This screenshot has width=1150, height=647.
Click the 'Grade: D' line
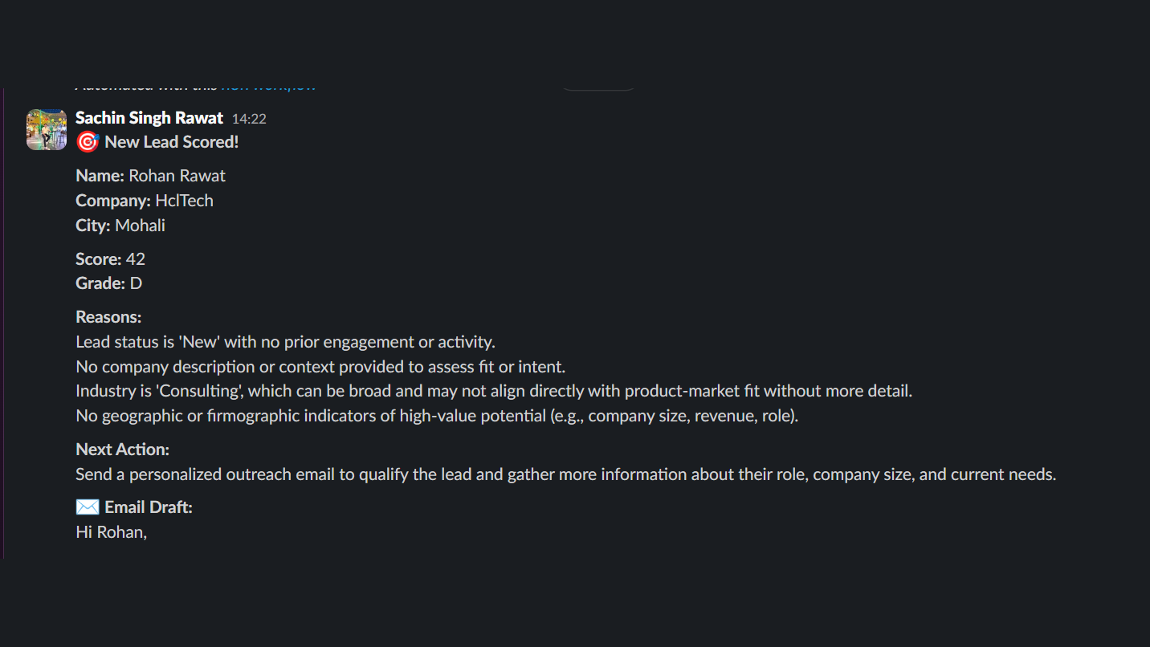pos(108,283)
